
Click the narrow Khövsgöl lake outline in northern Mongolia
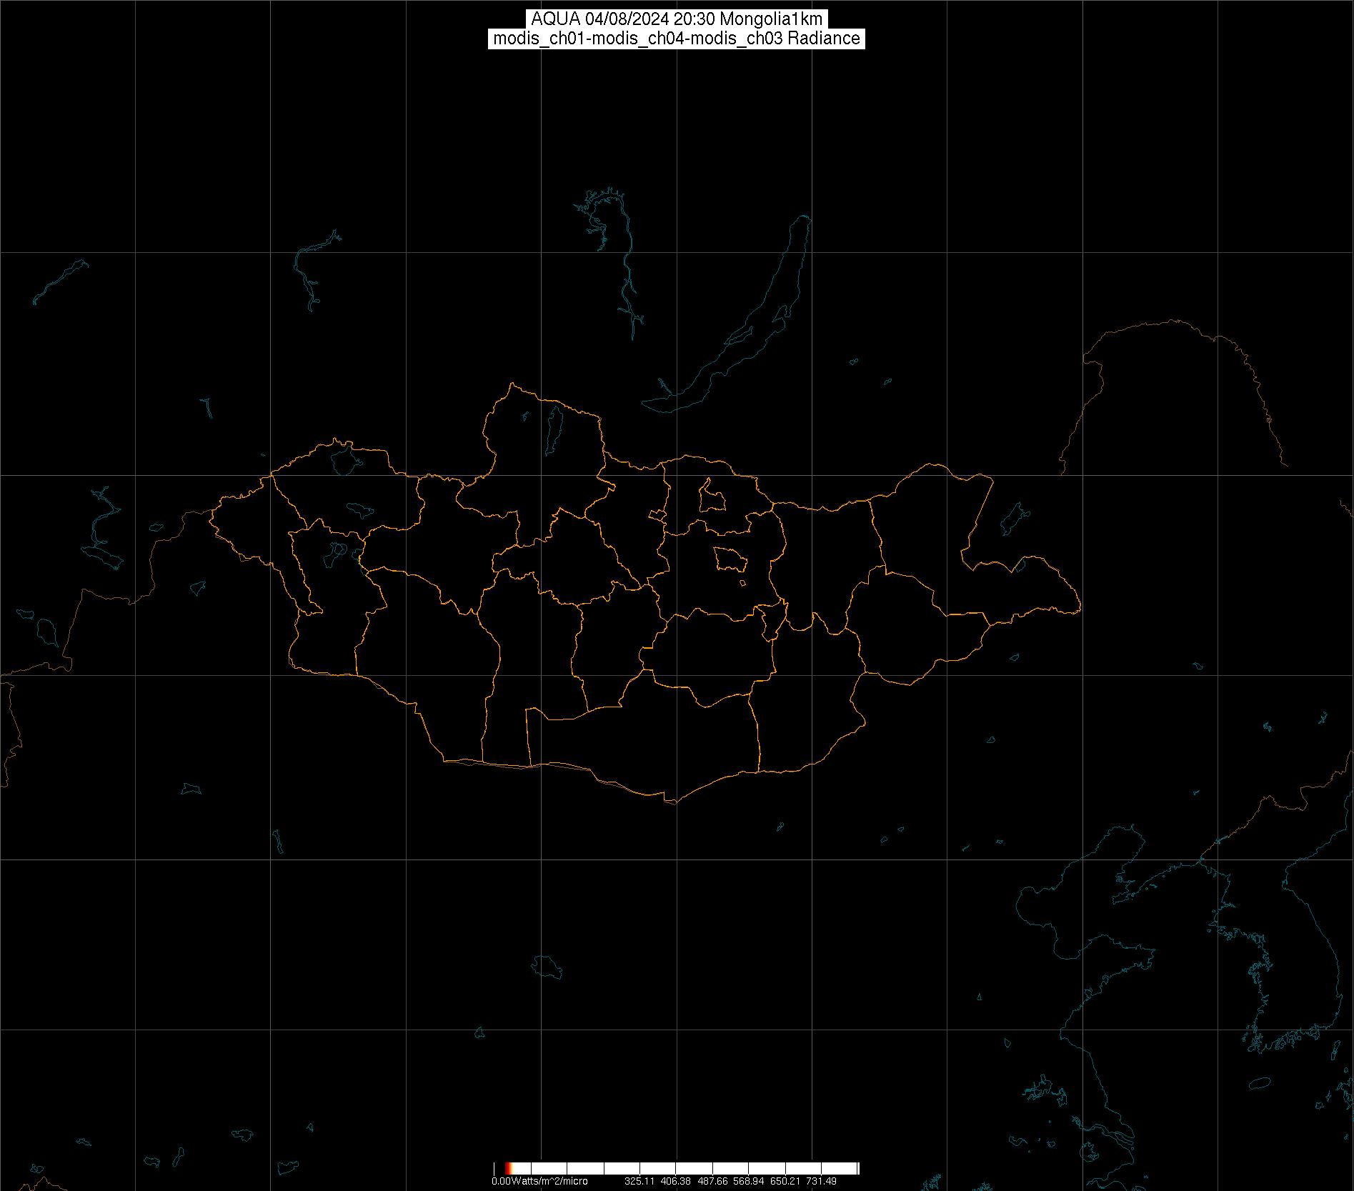tap(552, 426)
